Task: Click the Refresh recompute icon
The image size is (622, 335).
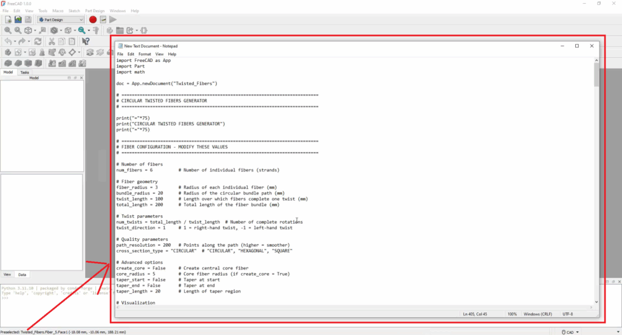Action: [x=38, y=41]
